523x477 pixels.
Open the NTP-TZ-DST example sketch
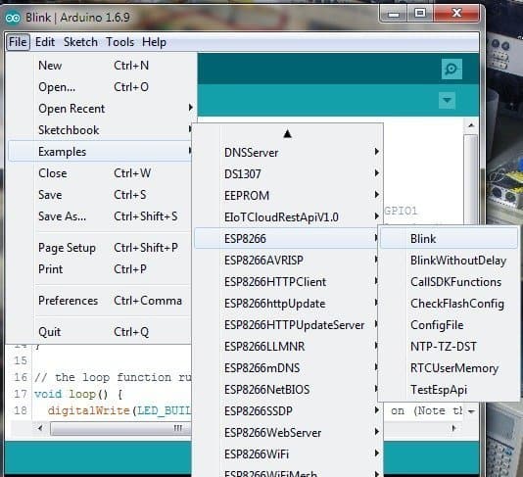449,347
